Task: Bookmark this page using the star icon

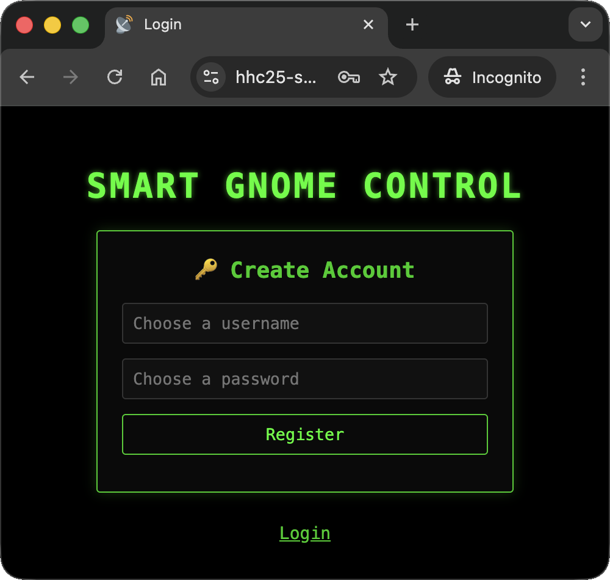Action: [x=388, y=77]
